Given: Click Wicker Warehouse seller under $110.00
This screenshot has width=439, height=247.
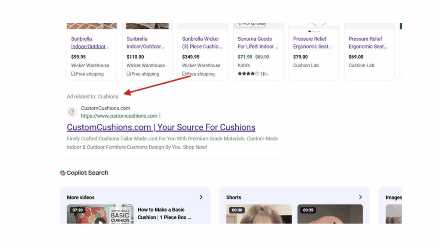Looking at the screenshot, I should (146, 65).
